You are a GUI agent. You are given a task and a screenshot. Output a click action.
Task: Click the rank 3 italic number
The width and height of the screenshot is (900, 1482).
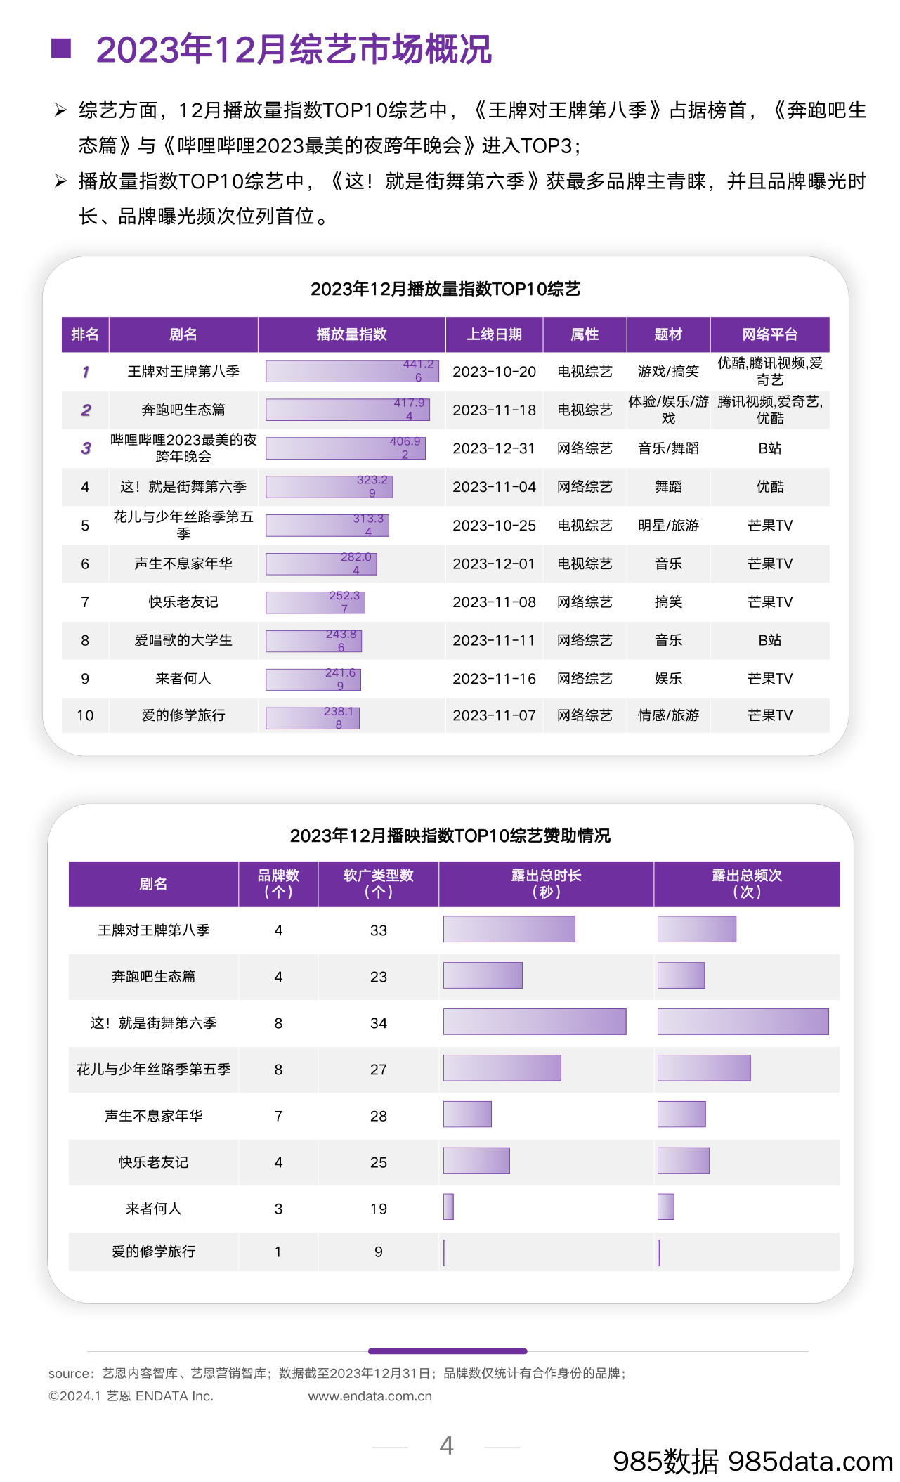click(86, 448)
